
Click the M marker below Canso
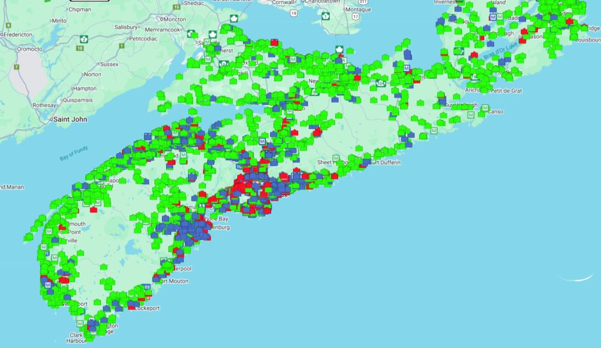pos(471,114)
